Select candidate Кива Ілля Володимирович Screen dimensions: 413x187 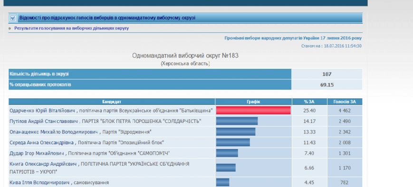click(39, 182)
